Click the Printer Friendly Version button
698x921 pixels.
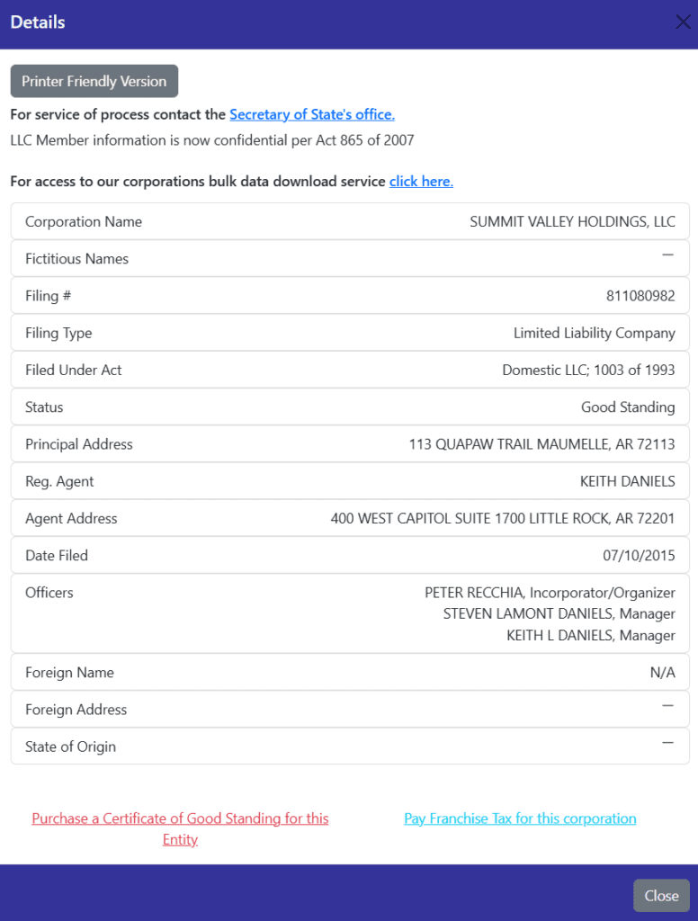tap(94, 81)
